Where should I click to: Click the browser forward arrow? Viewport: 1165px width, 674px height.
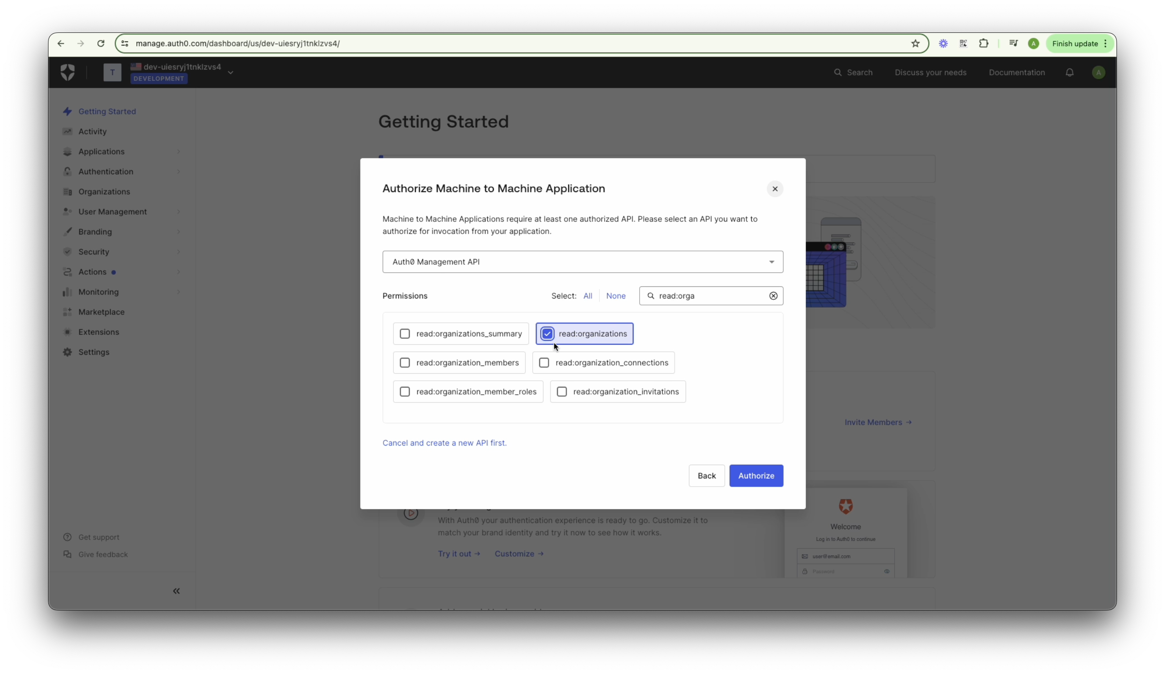pyautogui.click(x=80, y=43)
